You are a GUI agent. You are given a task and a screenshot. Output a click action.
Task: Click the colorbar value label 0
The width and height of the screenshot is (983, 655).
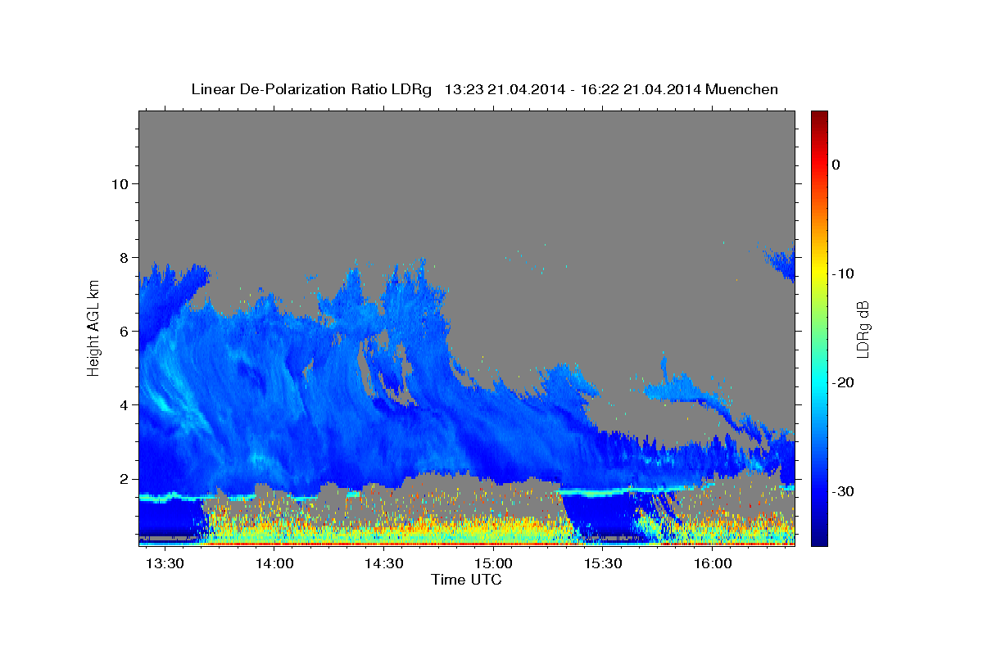(x=836, y=165)
